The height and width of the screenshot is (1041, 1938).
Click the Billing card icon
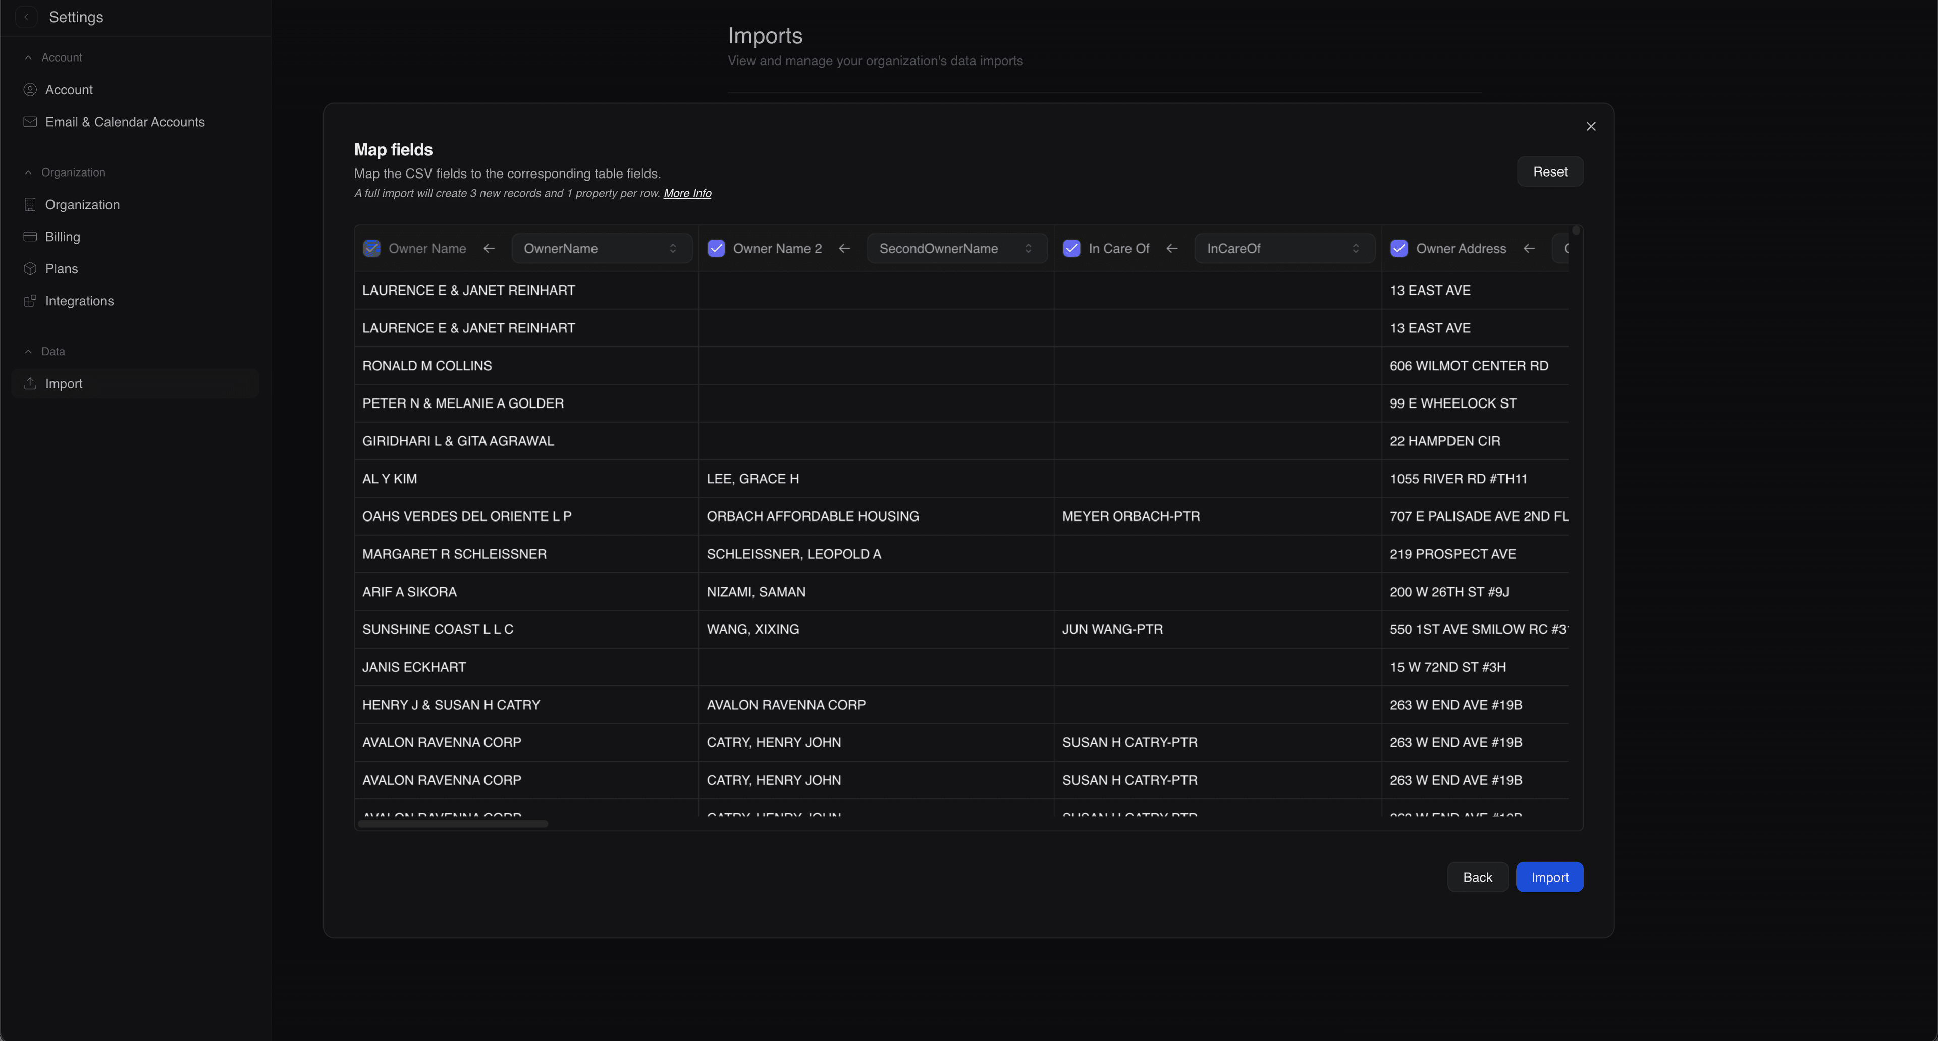pos(30,236)
